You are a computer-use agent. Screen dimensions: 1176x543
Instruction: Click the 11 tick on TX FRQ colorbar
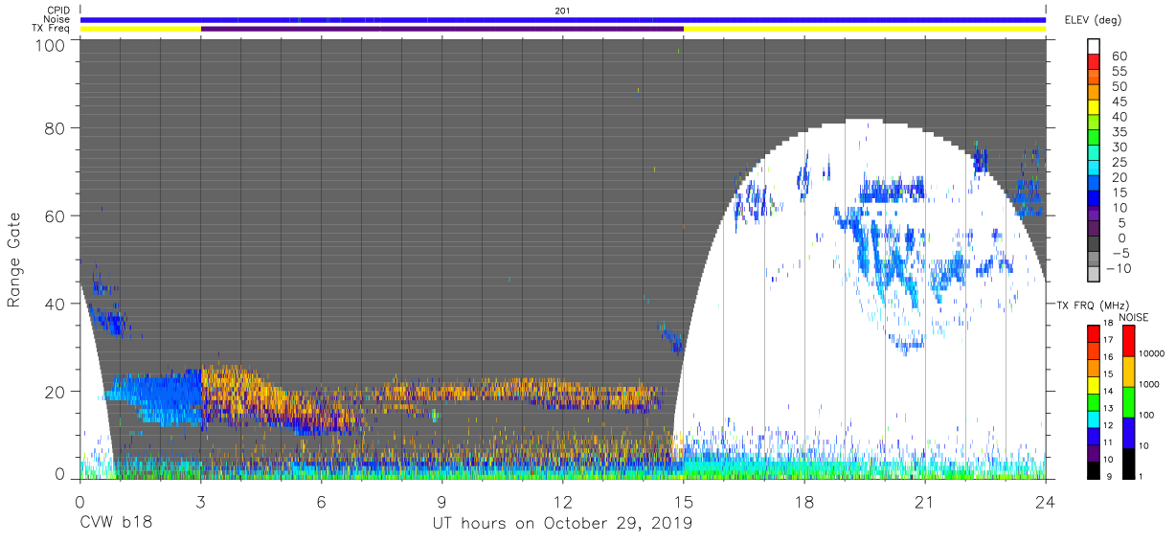click(x=1110, y=442)
